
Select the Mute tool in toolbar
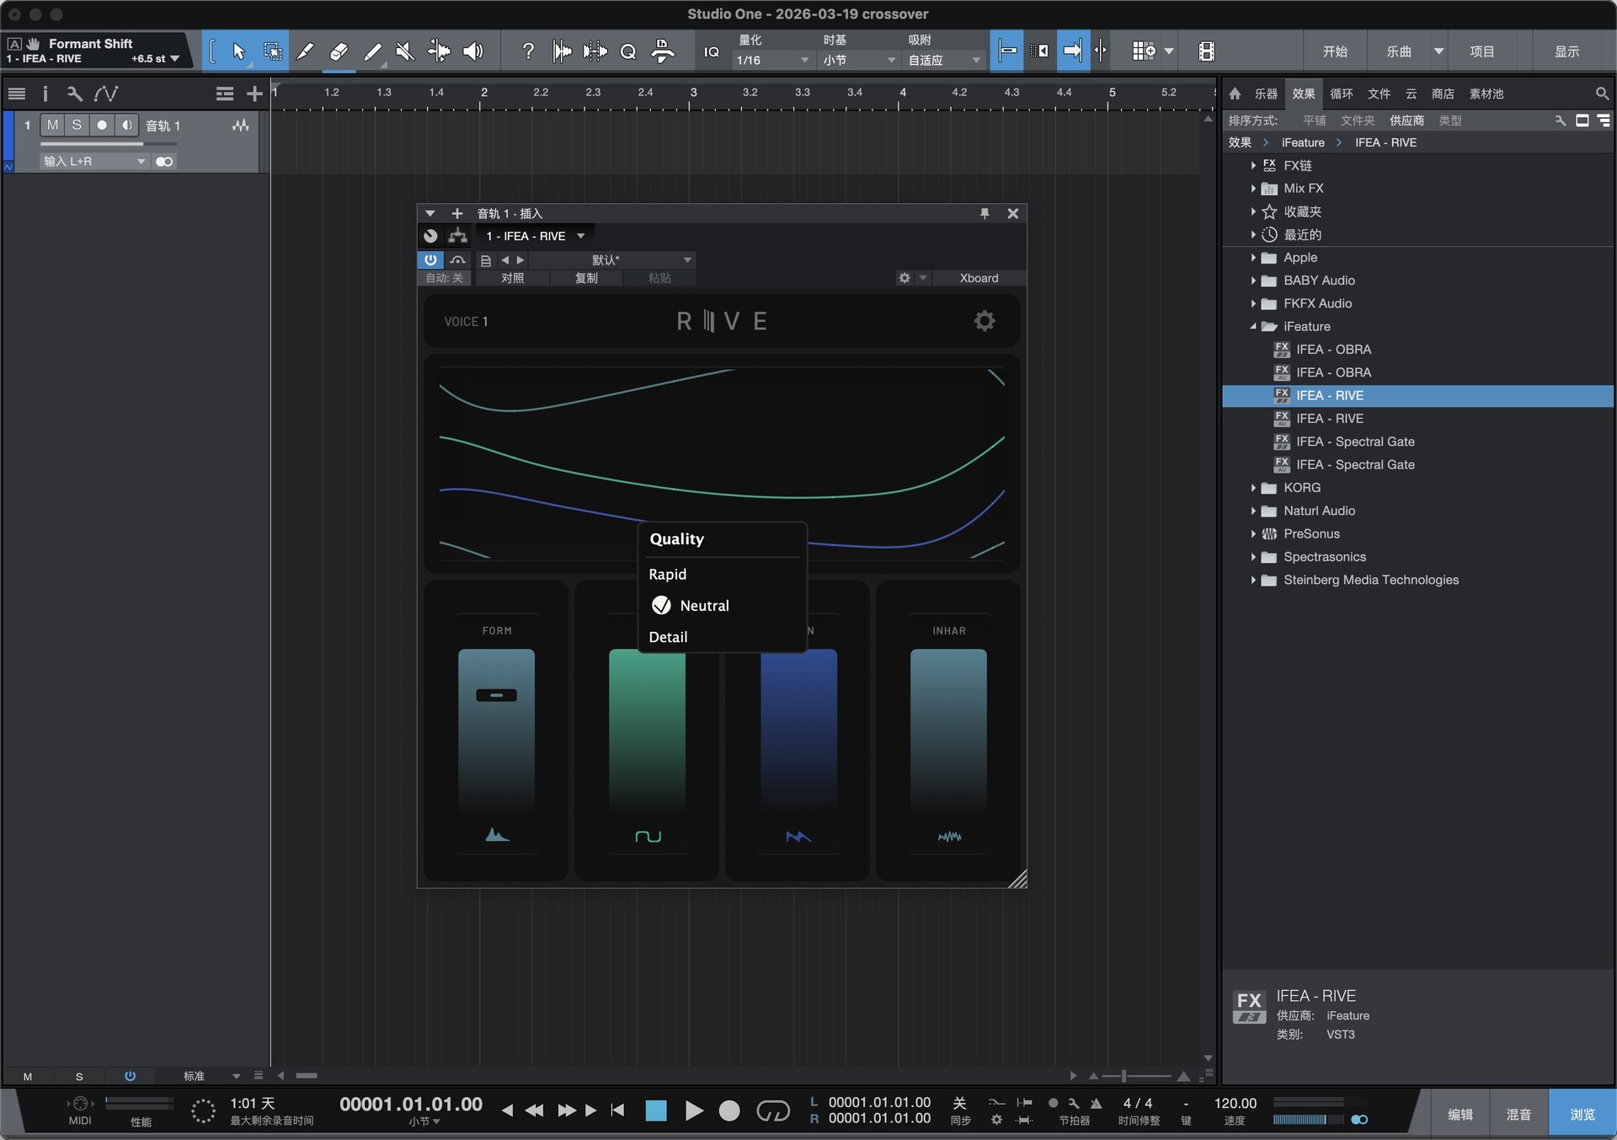[x=405, y=52]
